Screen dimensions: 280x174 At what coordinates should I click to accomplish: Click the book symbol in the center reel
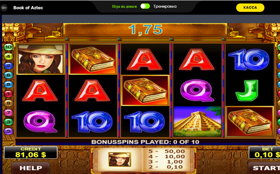point(145,90)
